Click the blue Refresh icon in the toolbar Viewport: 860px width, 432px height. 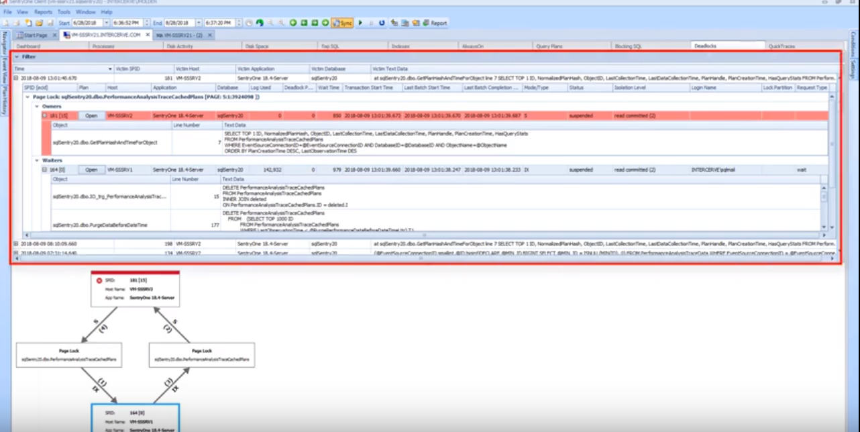click(382, 22)
